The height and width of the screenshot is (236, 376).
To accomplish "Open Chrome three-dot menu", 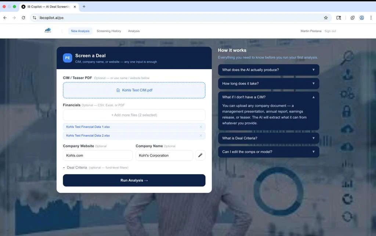I will pyautogui.click(x=371, y=18).
